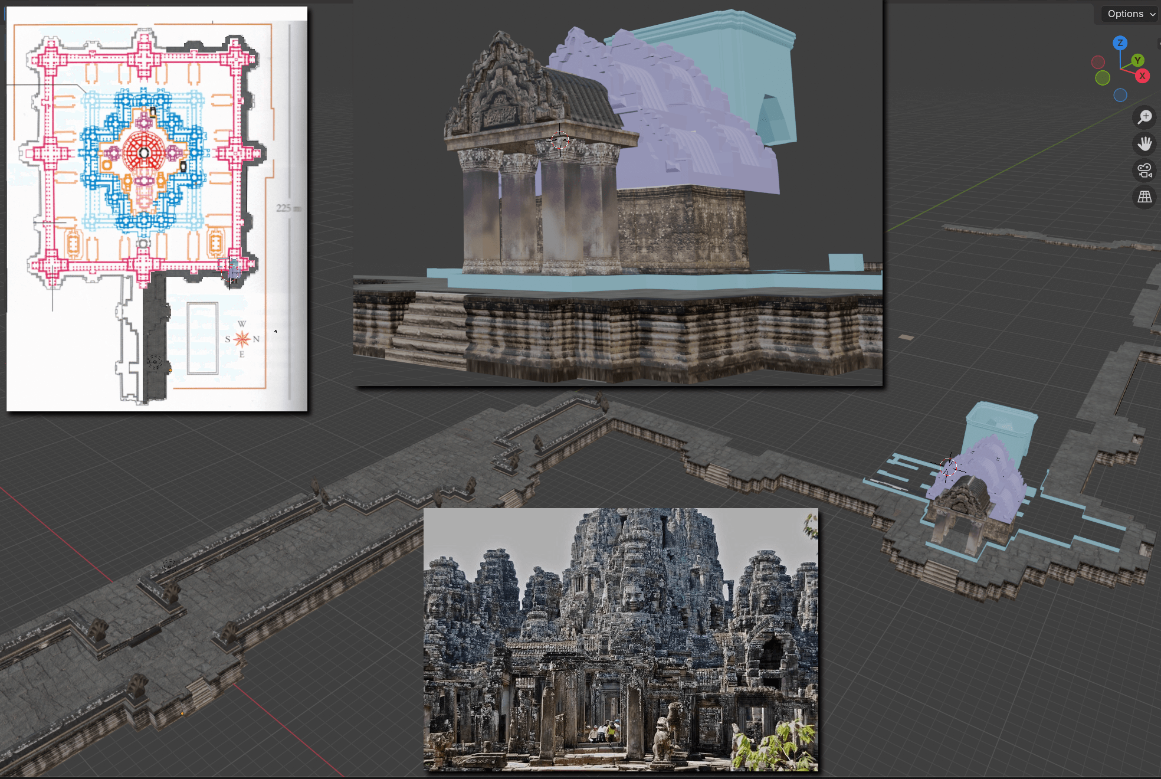The image size is (1161, 779).
Task: Toggle the camera view icon
Action: [x=1144, y=171]
